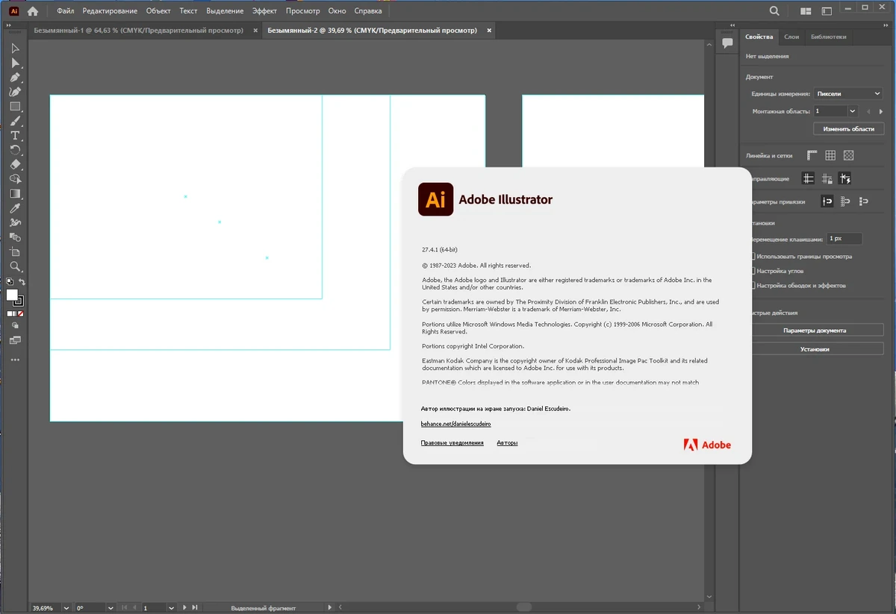Click Параметры документа button
Screen dimensions: 896x614
point(814,330)
